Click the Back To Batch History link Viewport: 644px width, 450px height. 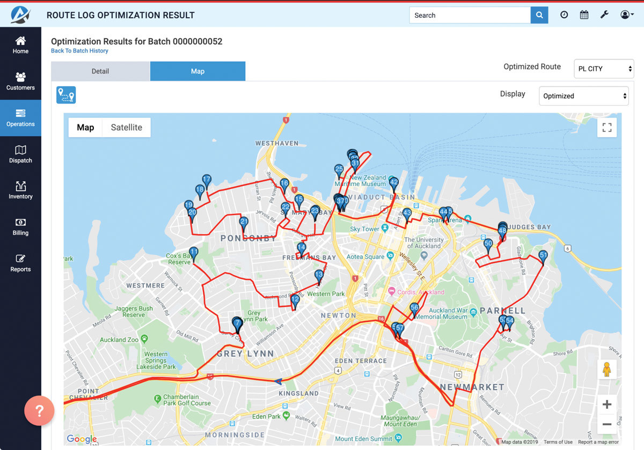[x=79, y=51]
